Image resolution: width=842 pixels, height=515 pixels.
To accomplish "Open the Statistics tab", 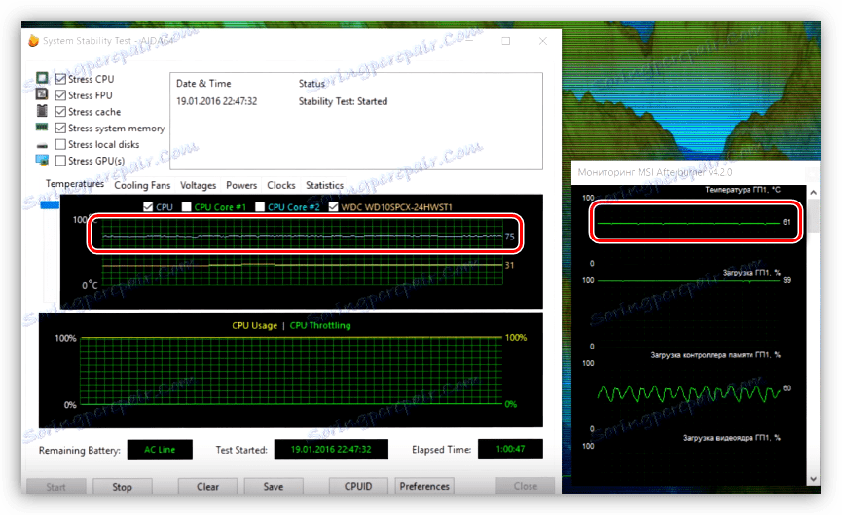I will 324,185.
